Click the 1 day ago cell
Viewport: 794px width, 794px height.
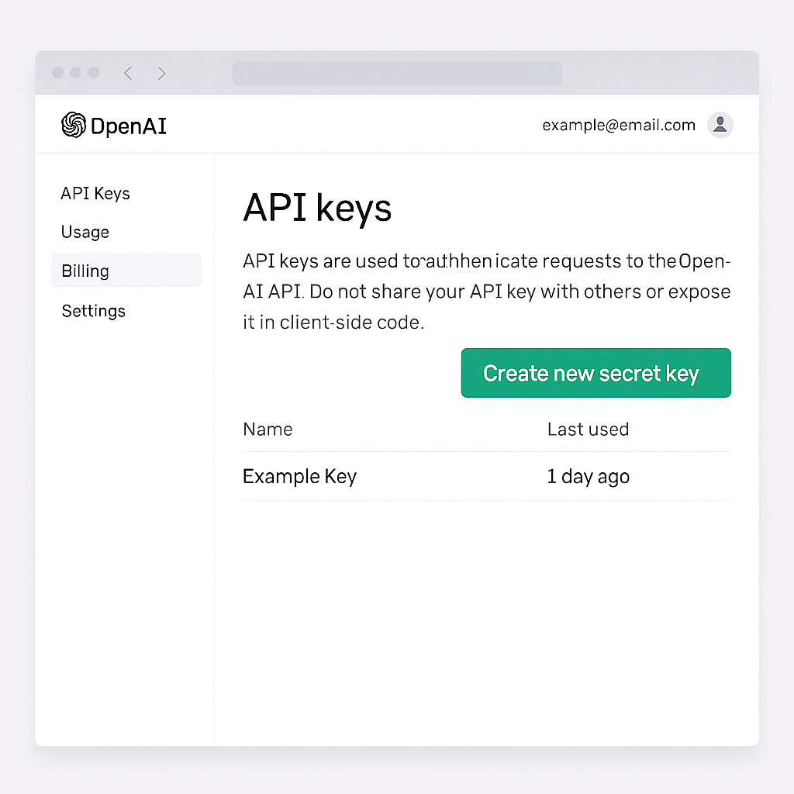tap(588, 477)
